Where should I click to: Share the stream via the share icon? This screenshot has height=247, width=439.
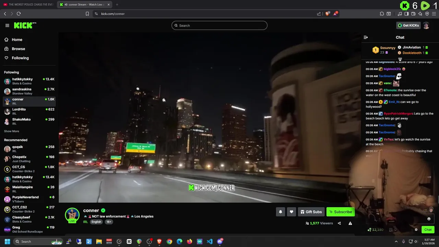[x=339, y=223]
